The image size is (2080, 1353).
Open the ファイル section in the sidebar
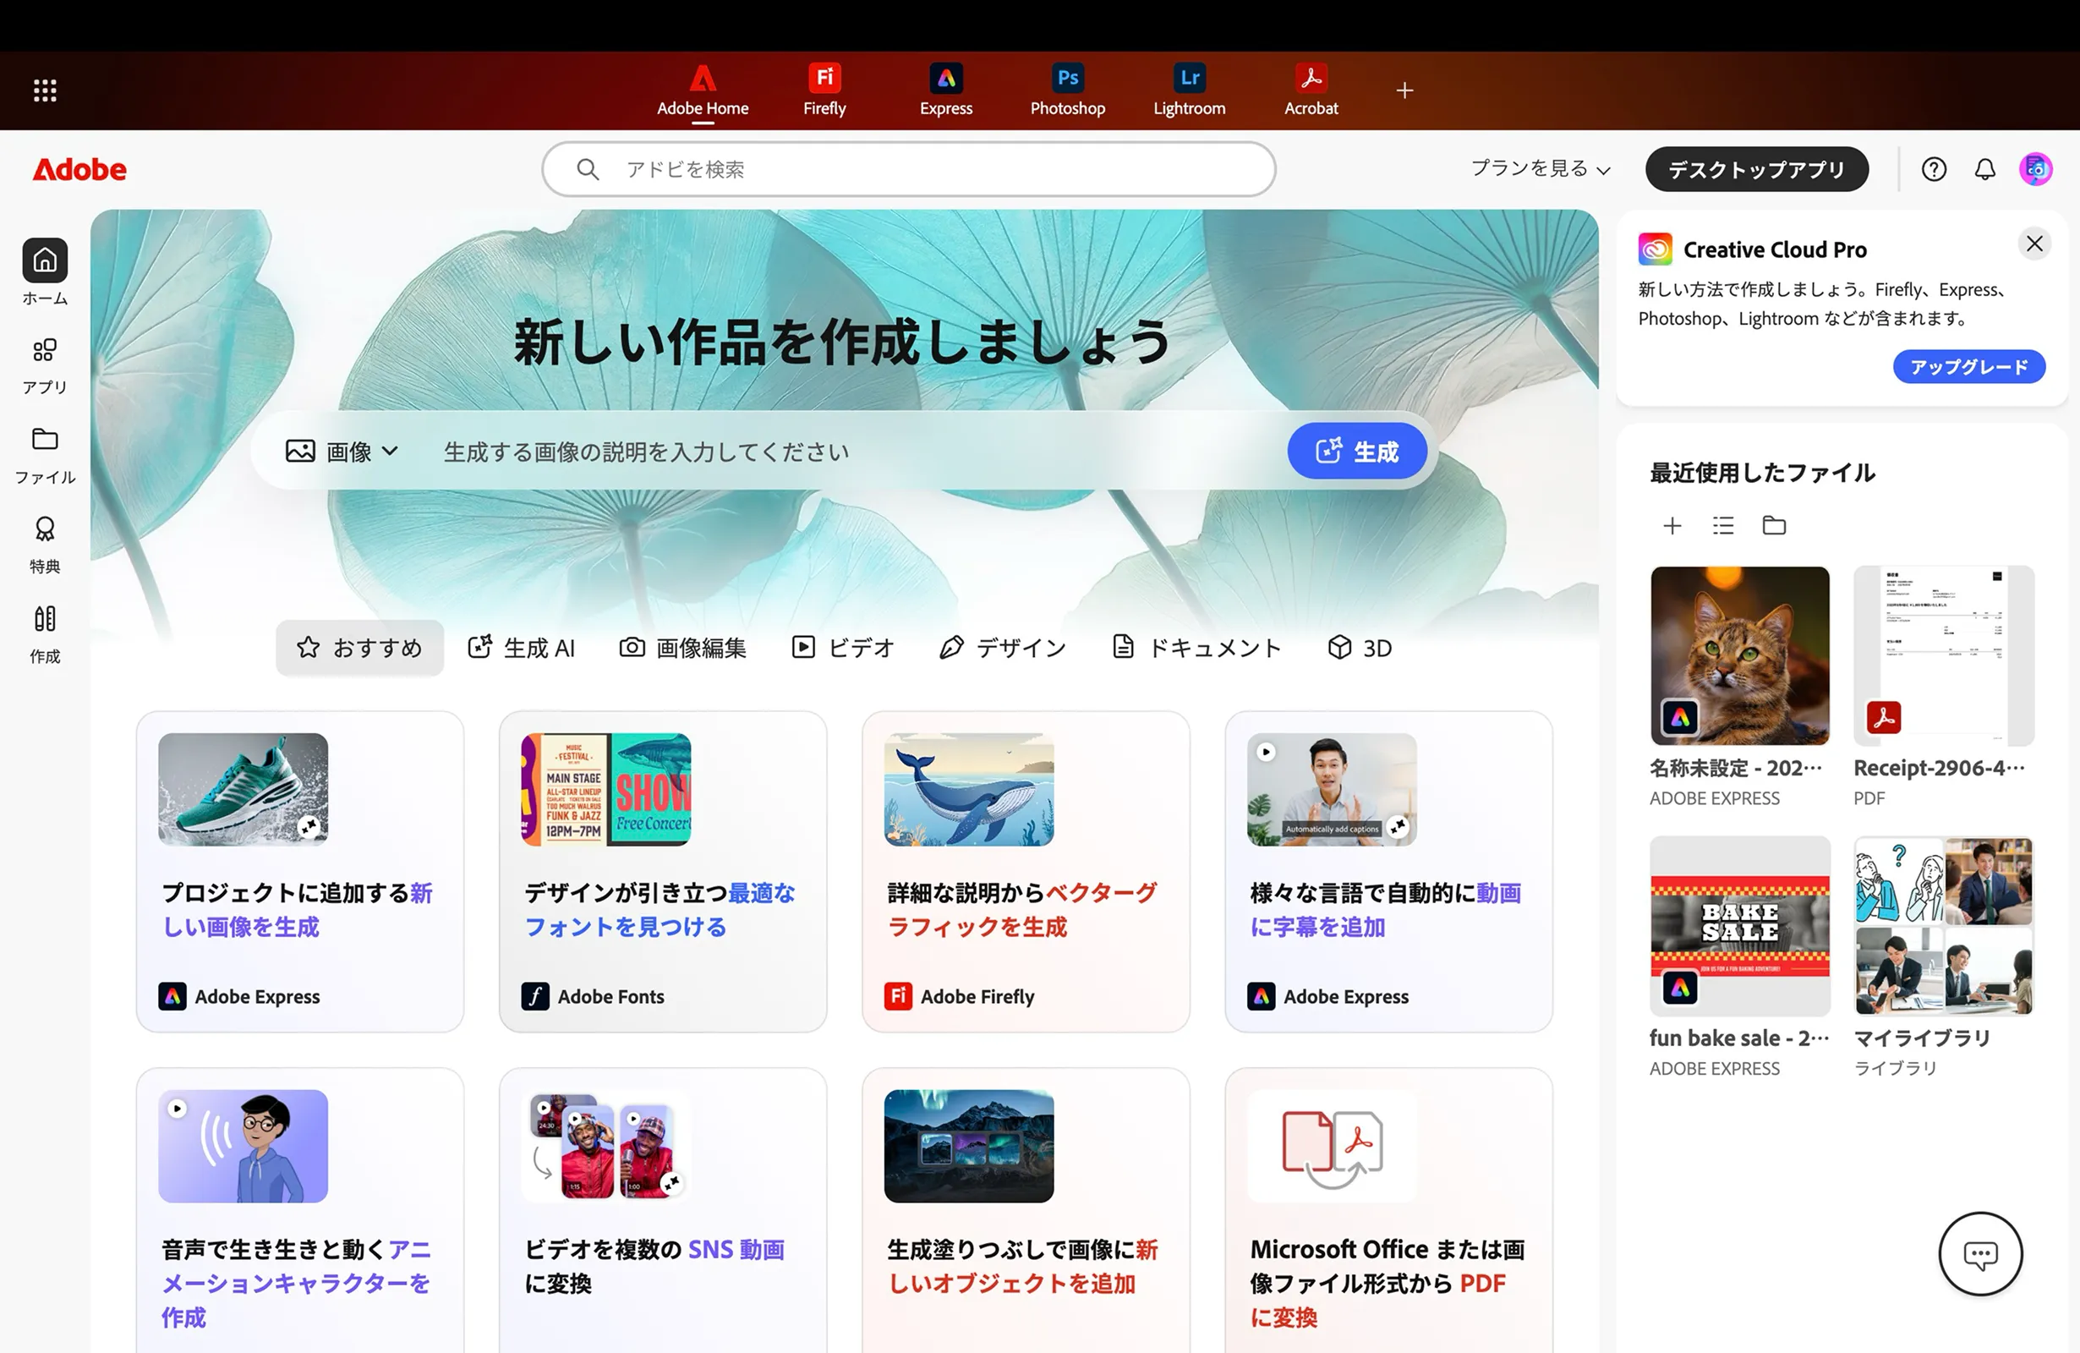(x=44, y=452)
